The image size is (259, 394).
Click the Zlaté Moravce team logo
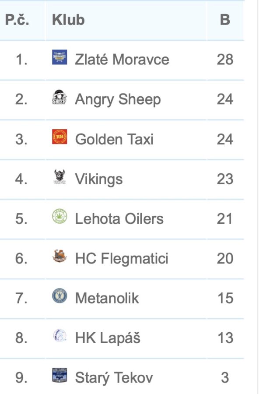point(59,57)
